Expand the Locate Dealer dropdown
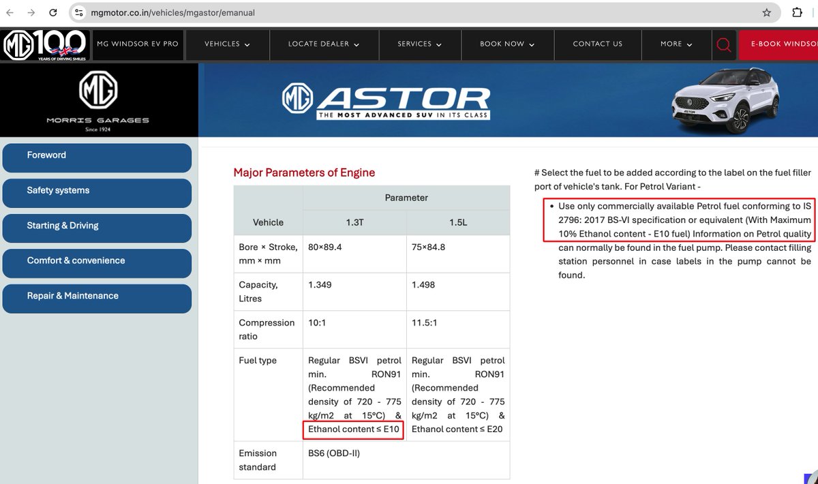Viewport: 818px width, 484px height. (x=323, y=44)
